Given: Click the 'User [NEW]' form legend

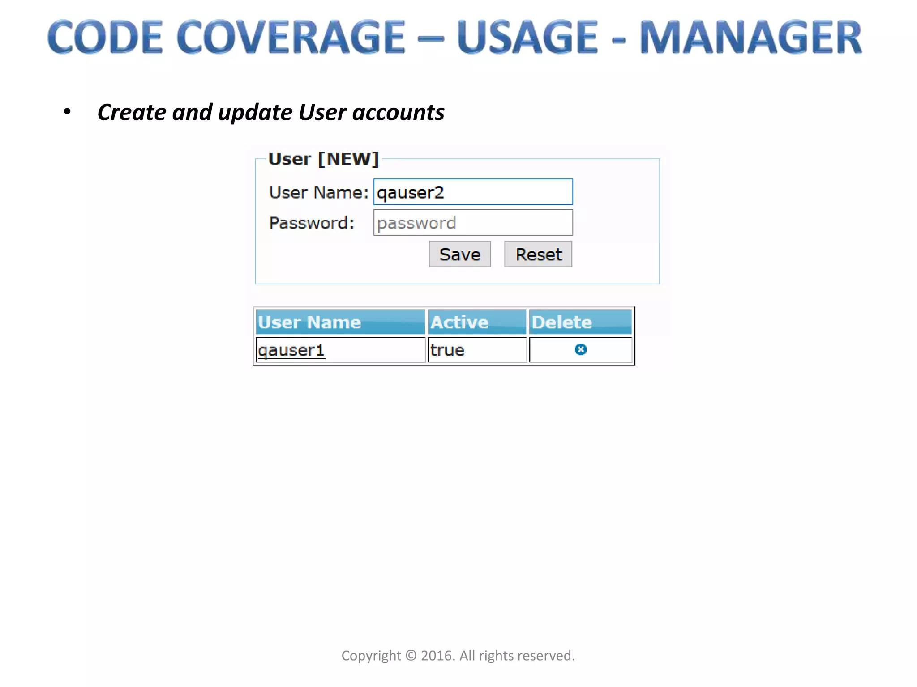Looking at the screenshot, I should click(x=324, y=159).
